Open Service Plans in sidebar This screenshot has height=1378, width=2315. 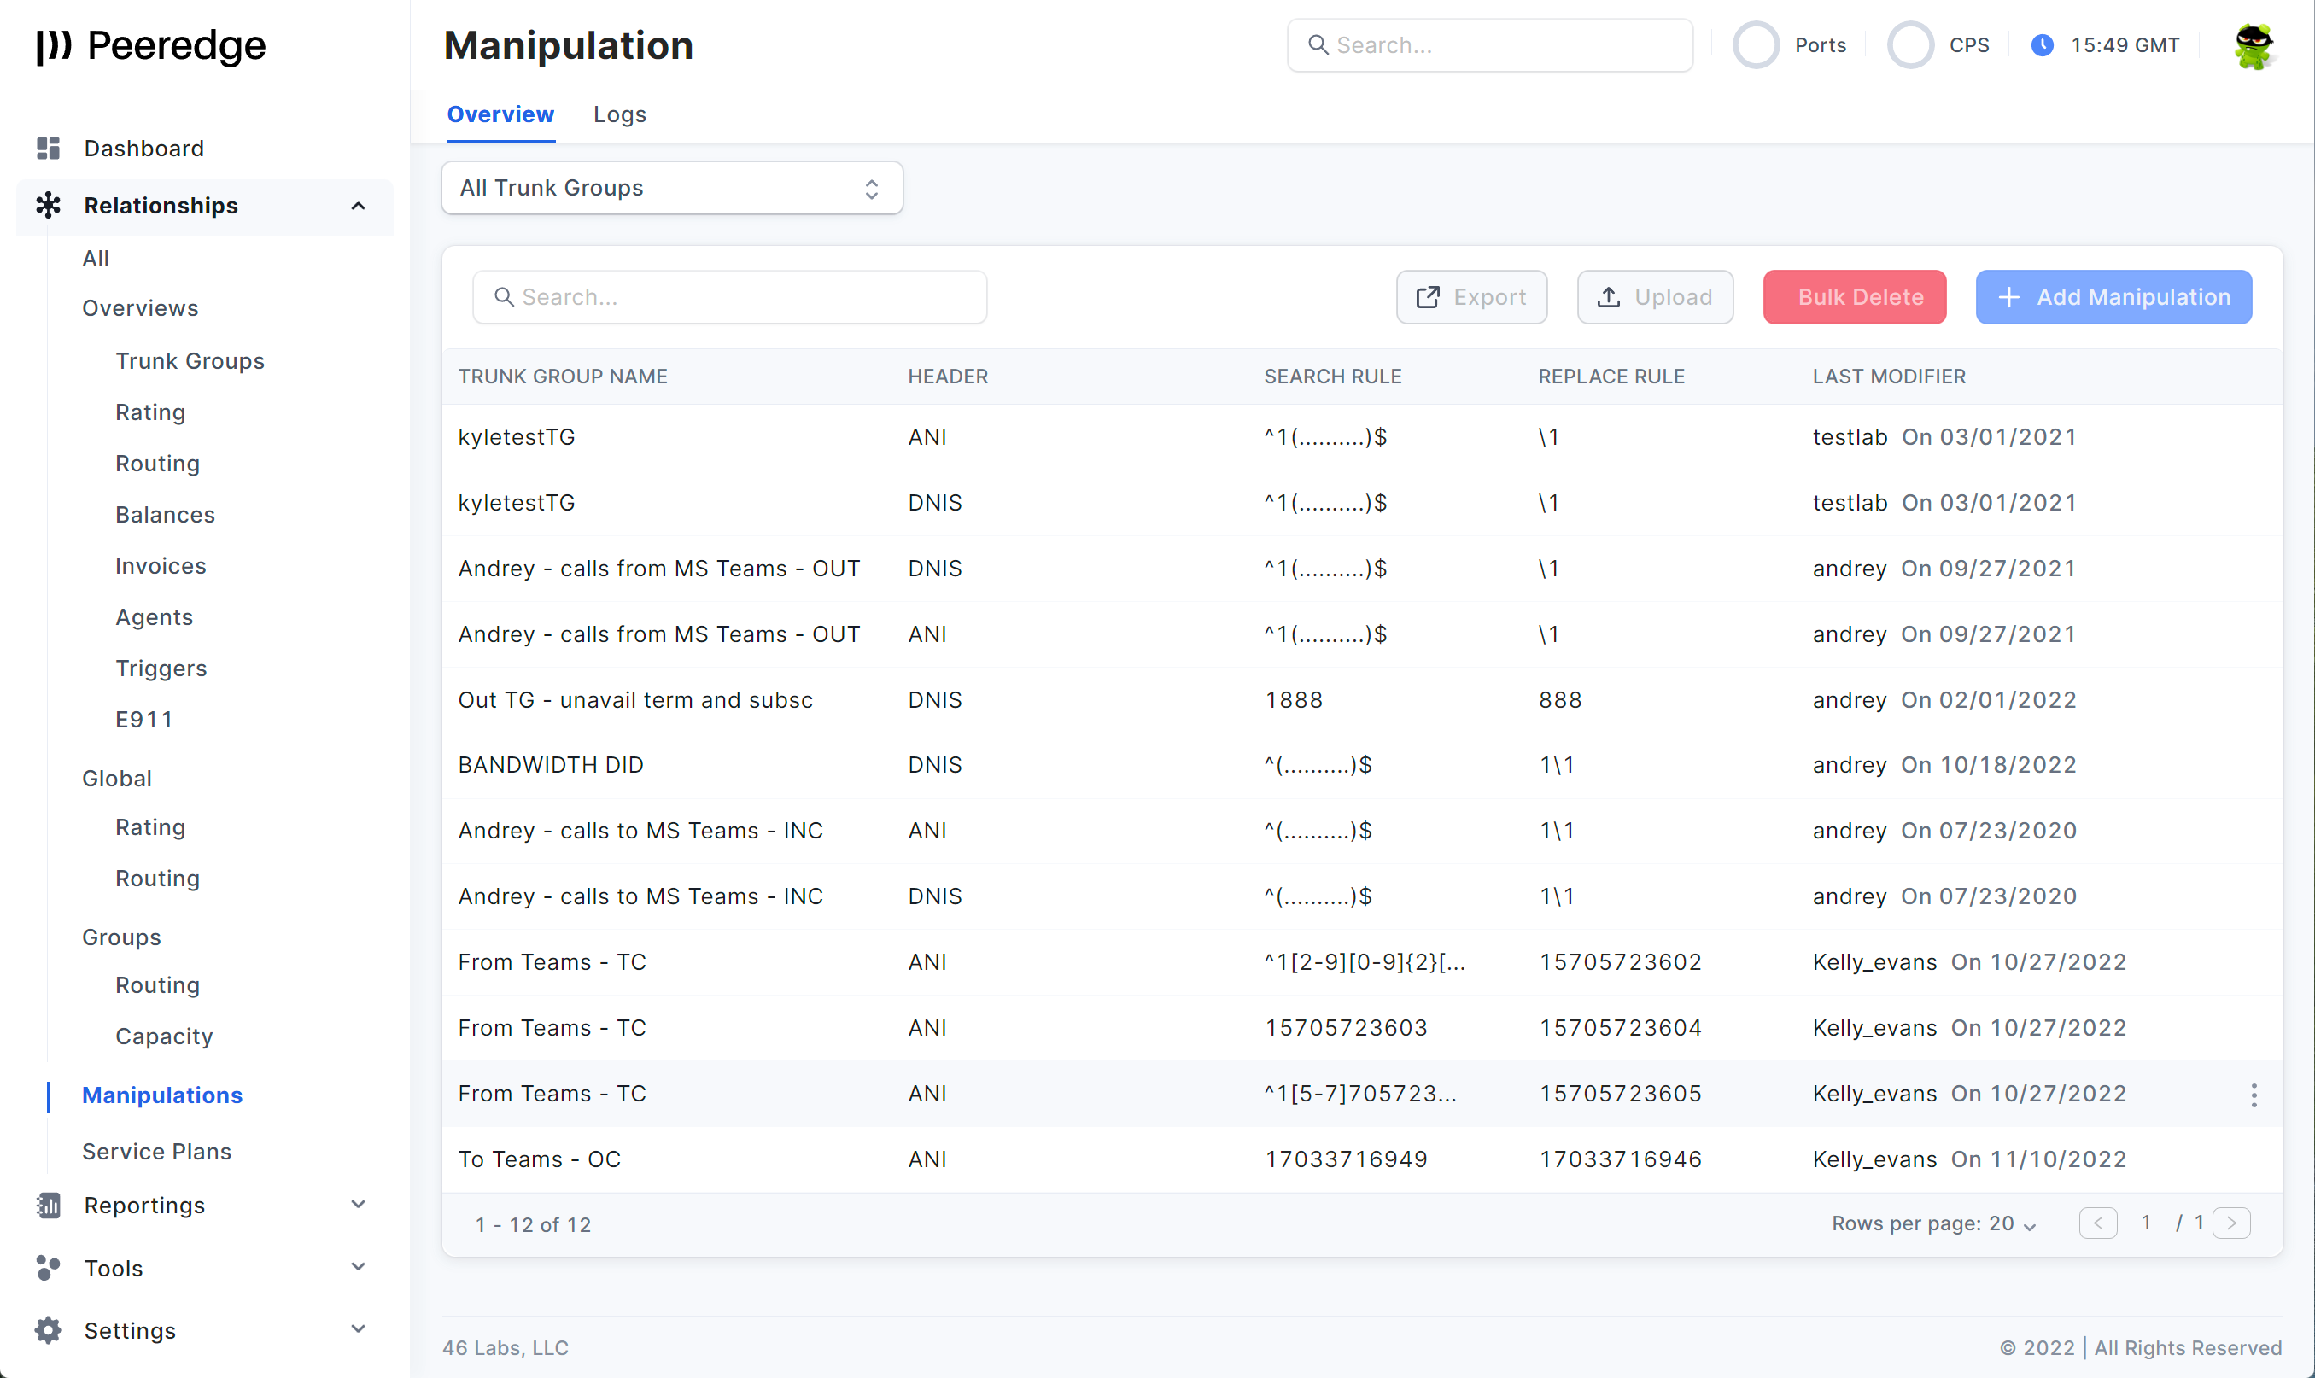156,1152
